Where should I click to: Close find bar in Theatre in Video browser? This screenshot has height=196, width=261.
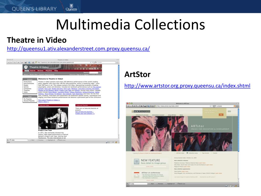pos(8,140)
